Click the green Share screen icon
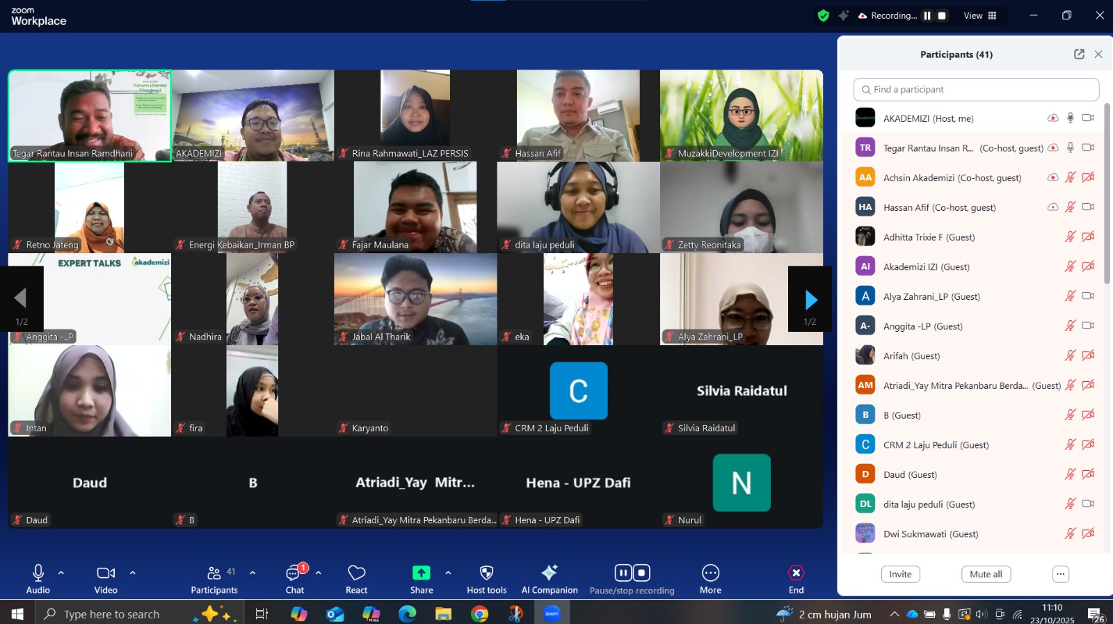Image resolution: width=1113 pixels, height=624 pixels. (x=421, y=573)
